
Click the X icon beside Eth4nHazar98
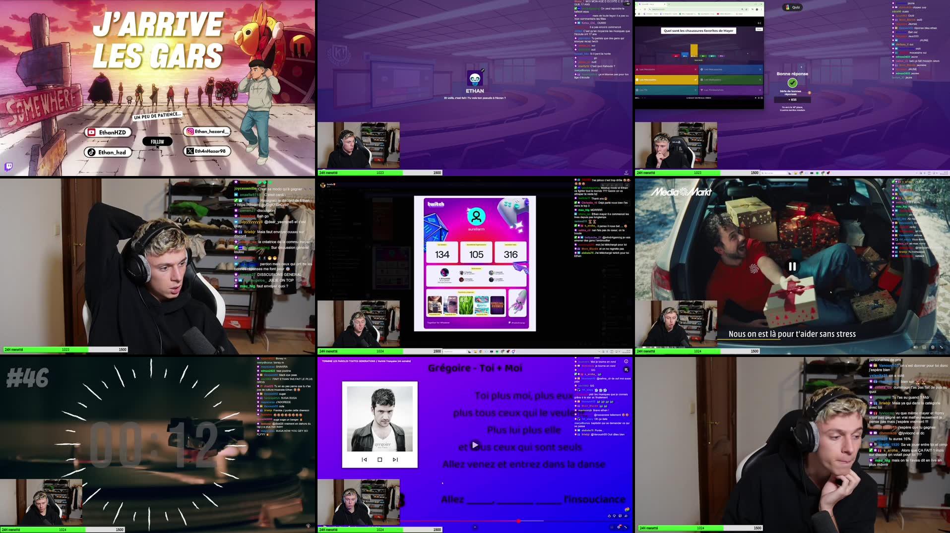click(x=189, y=152)
